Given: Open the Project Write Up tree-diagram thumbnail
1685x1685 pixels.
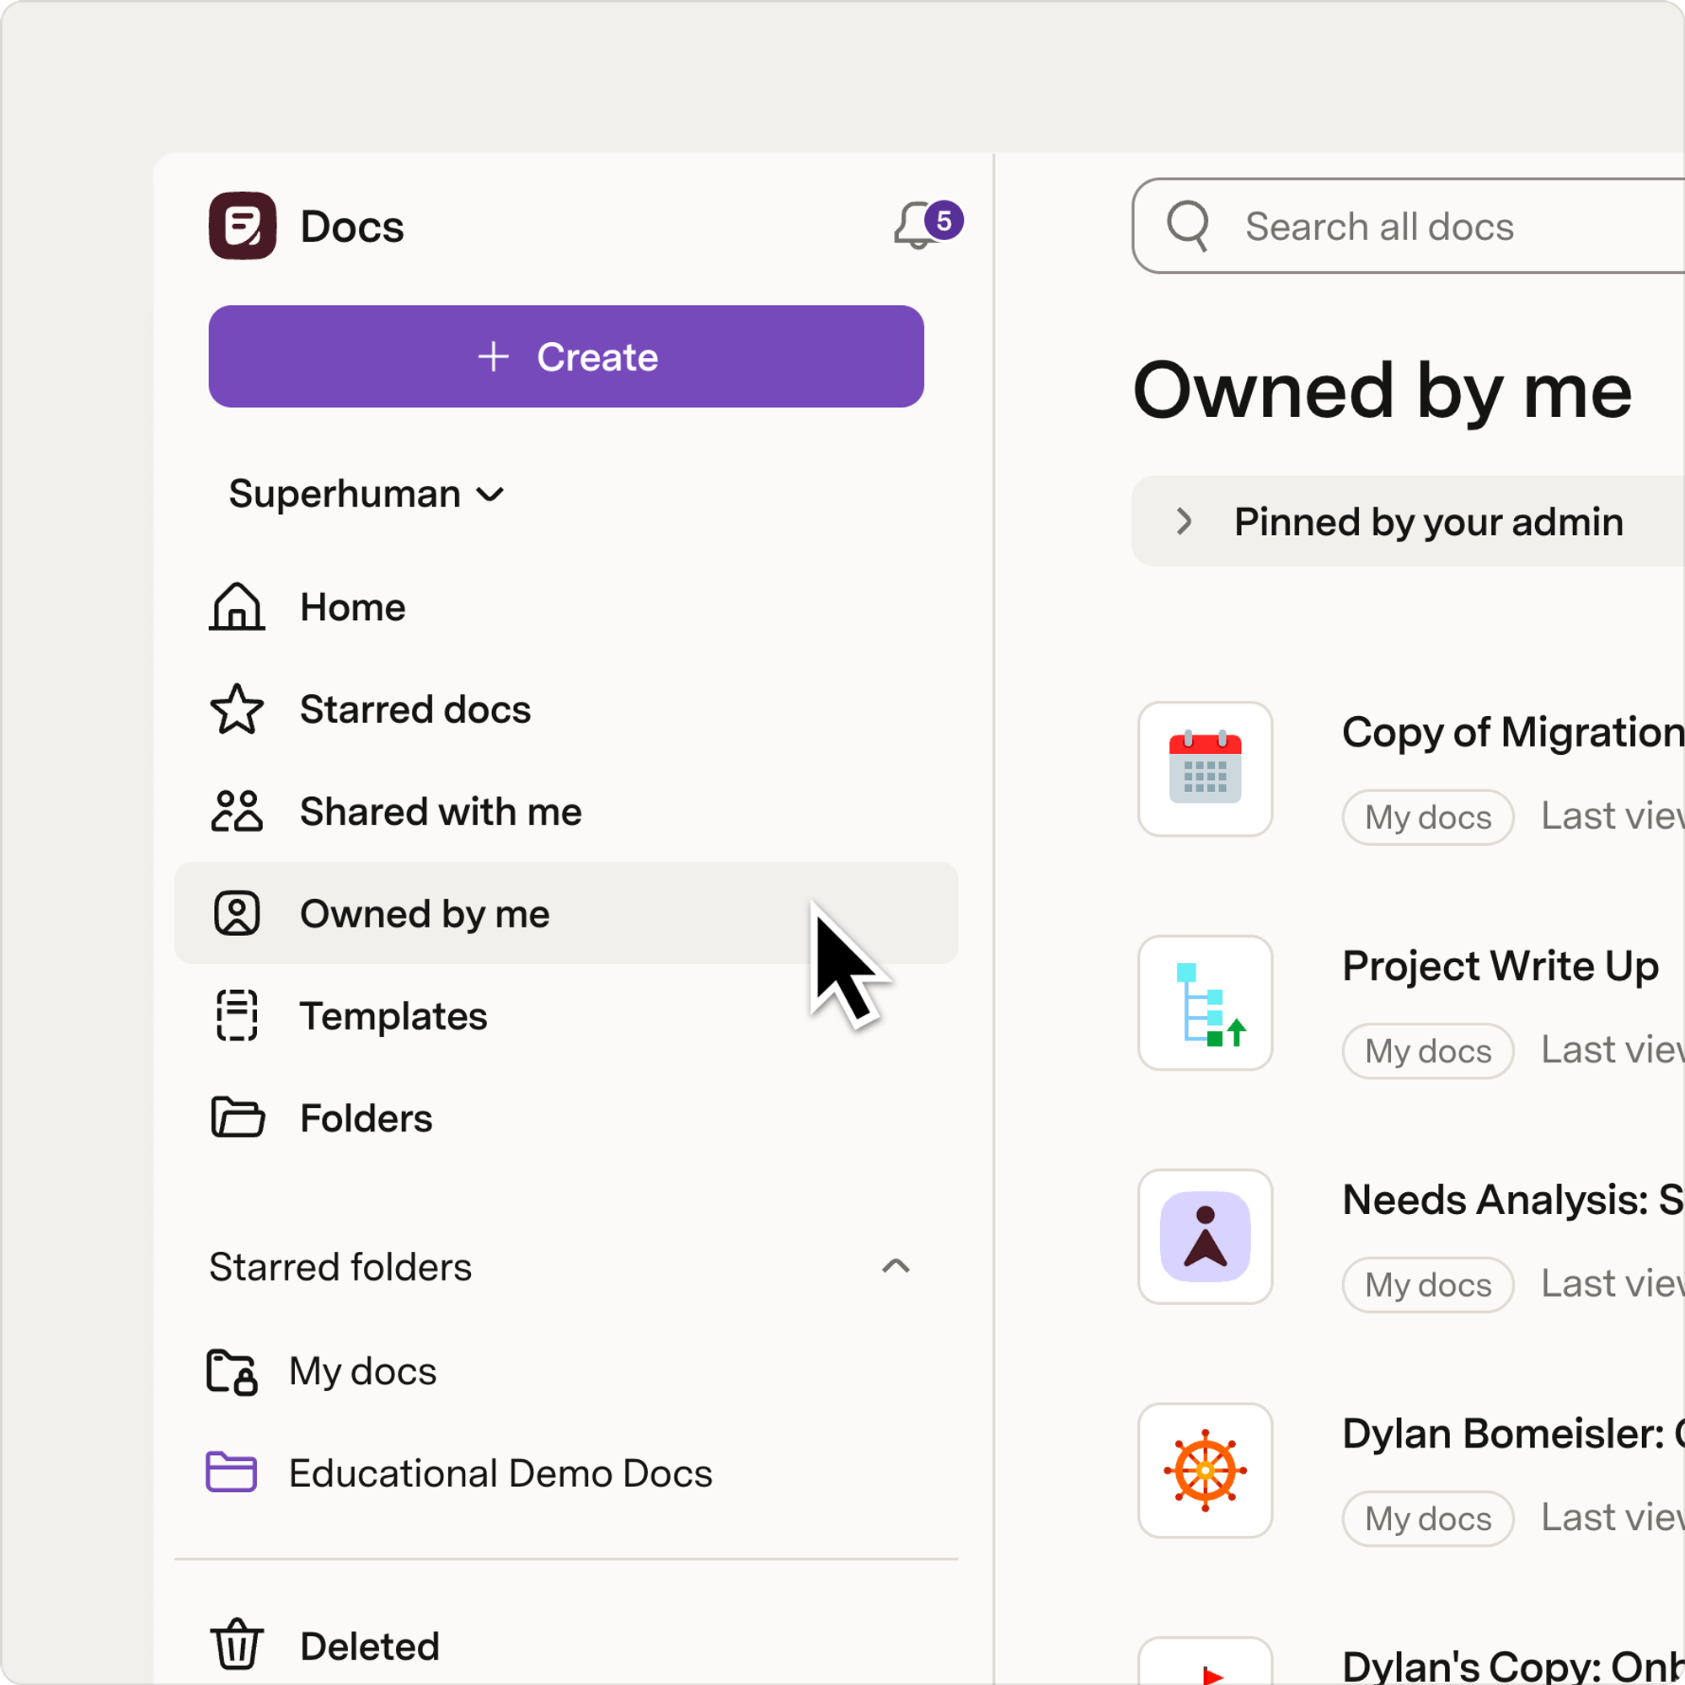Looking at the screenshot, I should tap(1206, 1003).
